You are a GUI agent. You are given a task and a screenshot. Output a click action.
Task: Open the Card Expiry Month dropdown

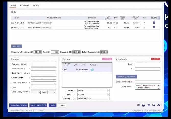(39, 92)
